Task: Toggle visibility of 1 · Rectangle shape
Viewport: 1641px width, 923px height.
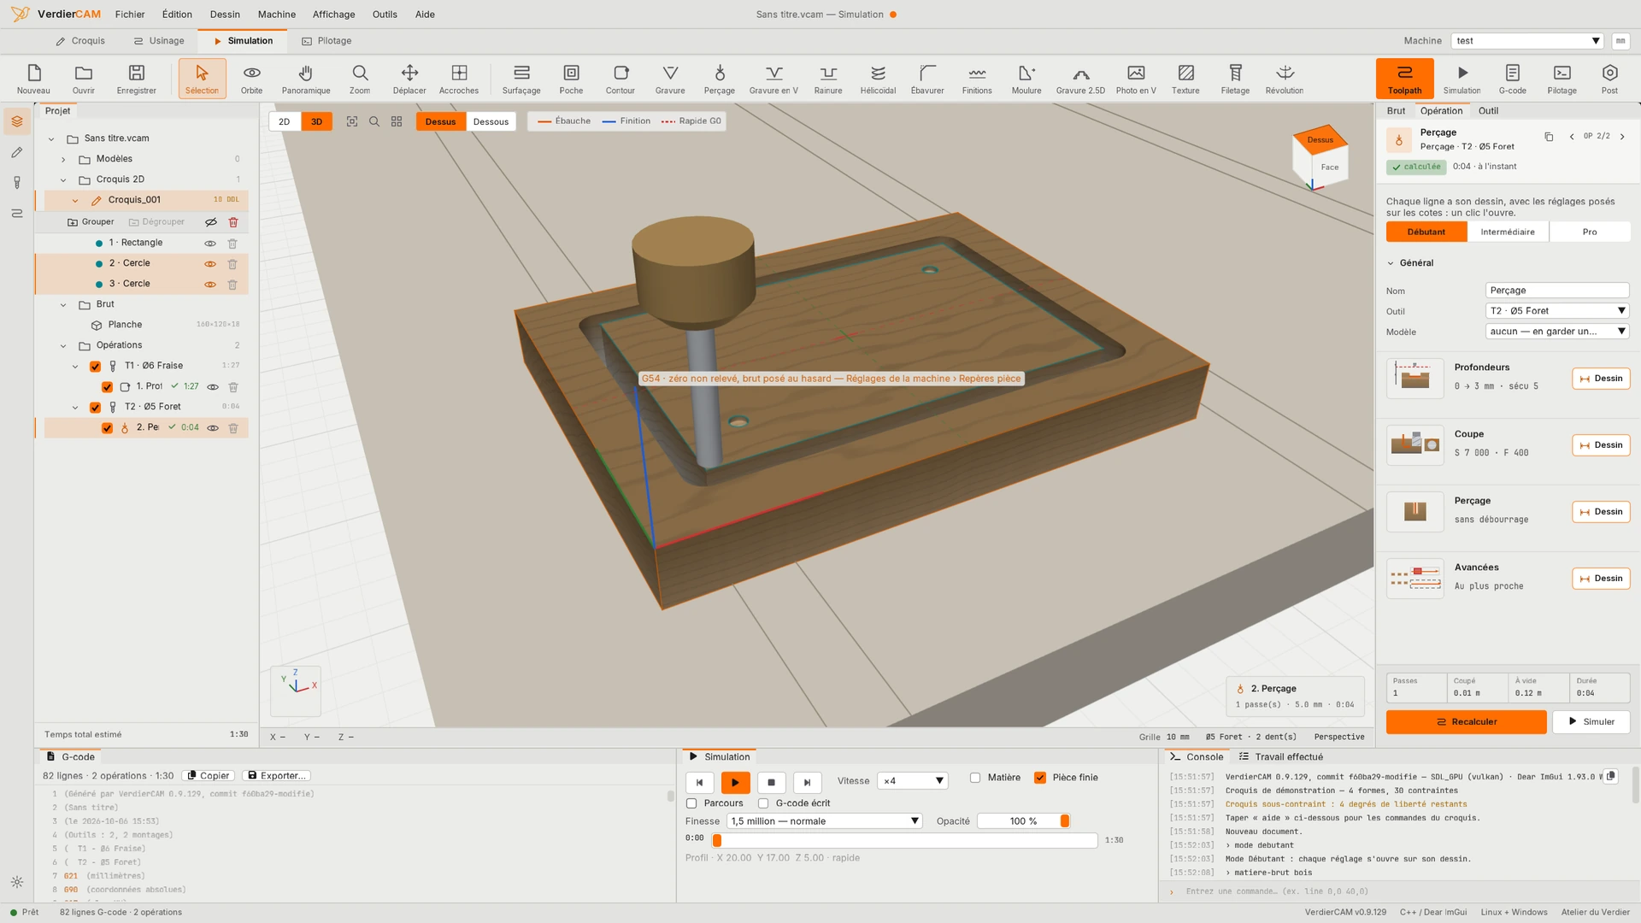Action: click(210, 244)
